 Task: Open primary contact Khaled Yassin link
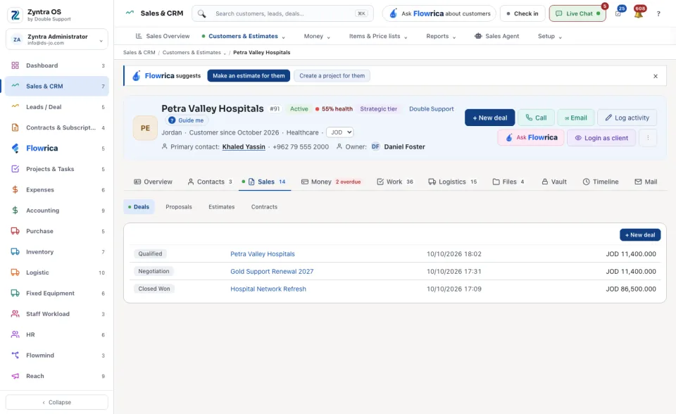click(244, 147)
